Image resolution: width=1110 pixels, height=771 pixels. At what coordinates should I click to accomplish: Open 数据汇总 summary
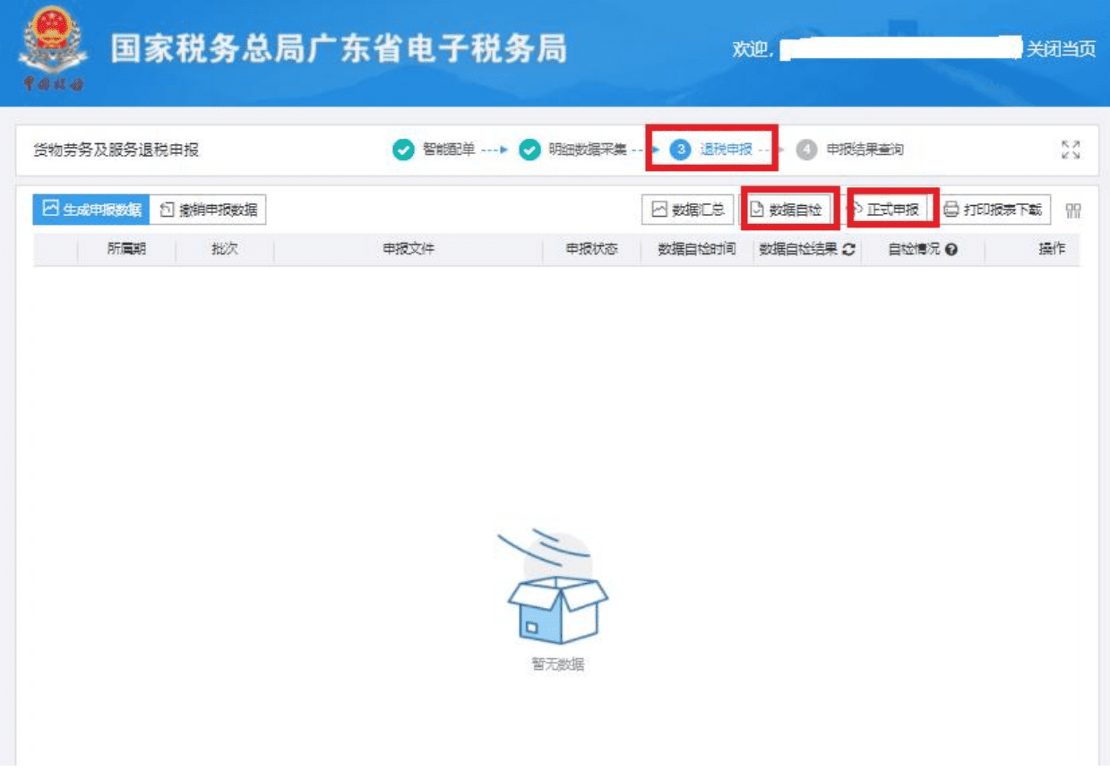pyautogui.click(x=688, y=210)
